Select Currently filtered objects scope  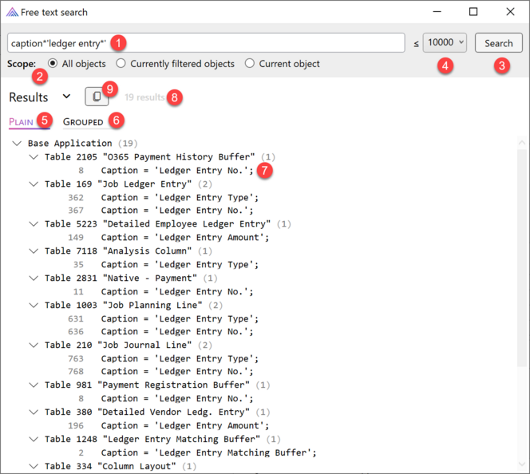(175, 64)
